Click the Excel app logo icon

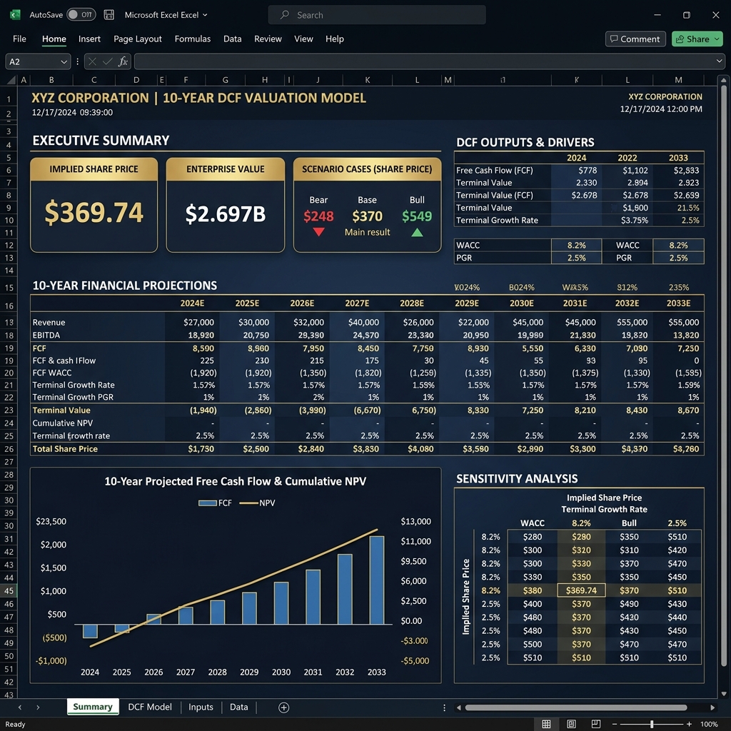16,15
